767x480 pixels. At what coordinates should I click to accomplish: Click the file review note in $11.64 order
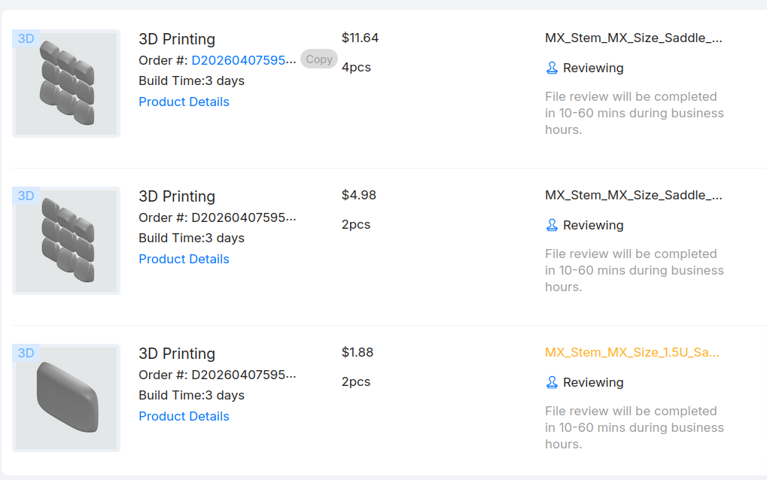click(635, 114)
